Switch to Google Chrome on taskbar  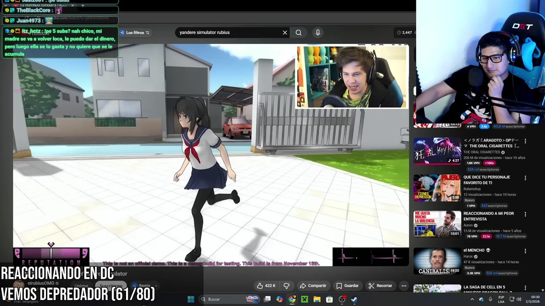(292, 299)
